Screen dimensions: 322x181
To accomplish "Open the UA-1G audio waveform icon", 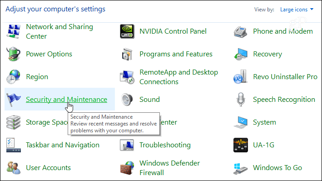I will [241, 145].
